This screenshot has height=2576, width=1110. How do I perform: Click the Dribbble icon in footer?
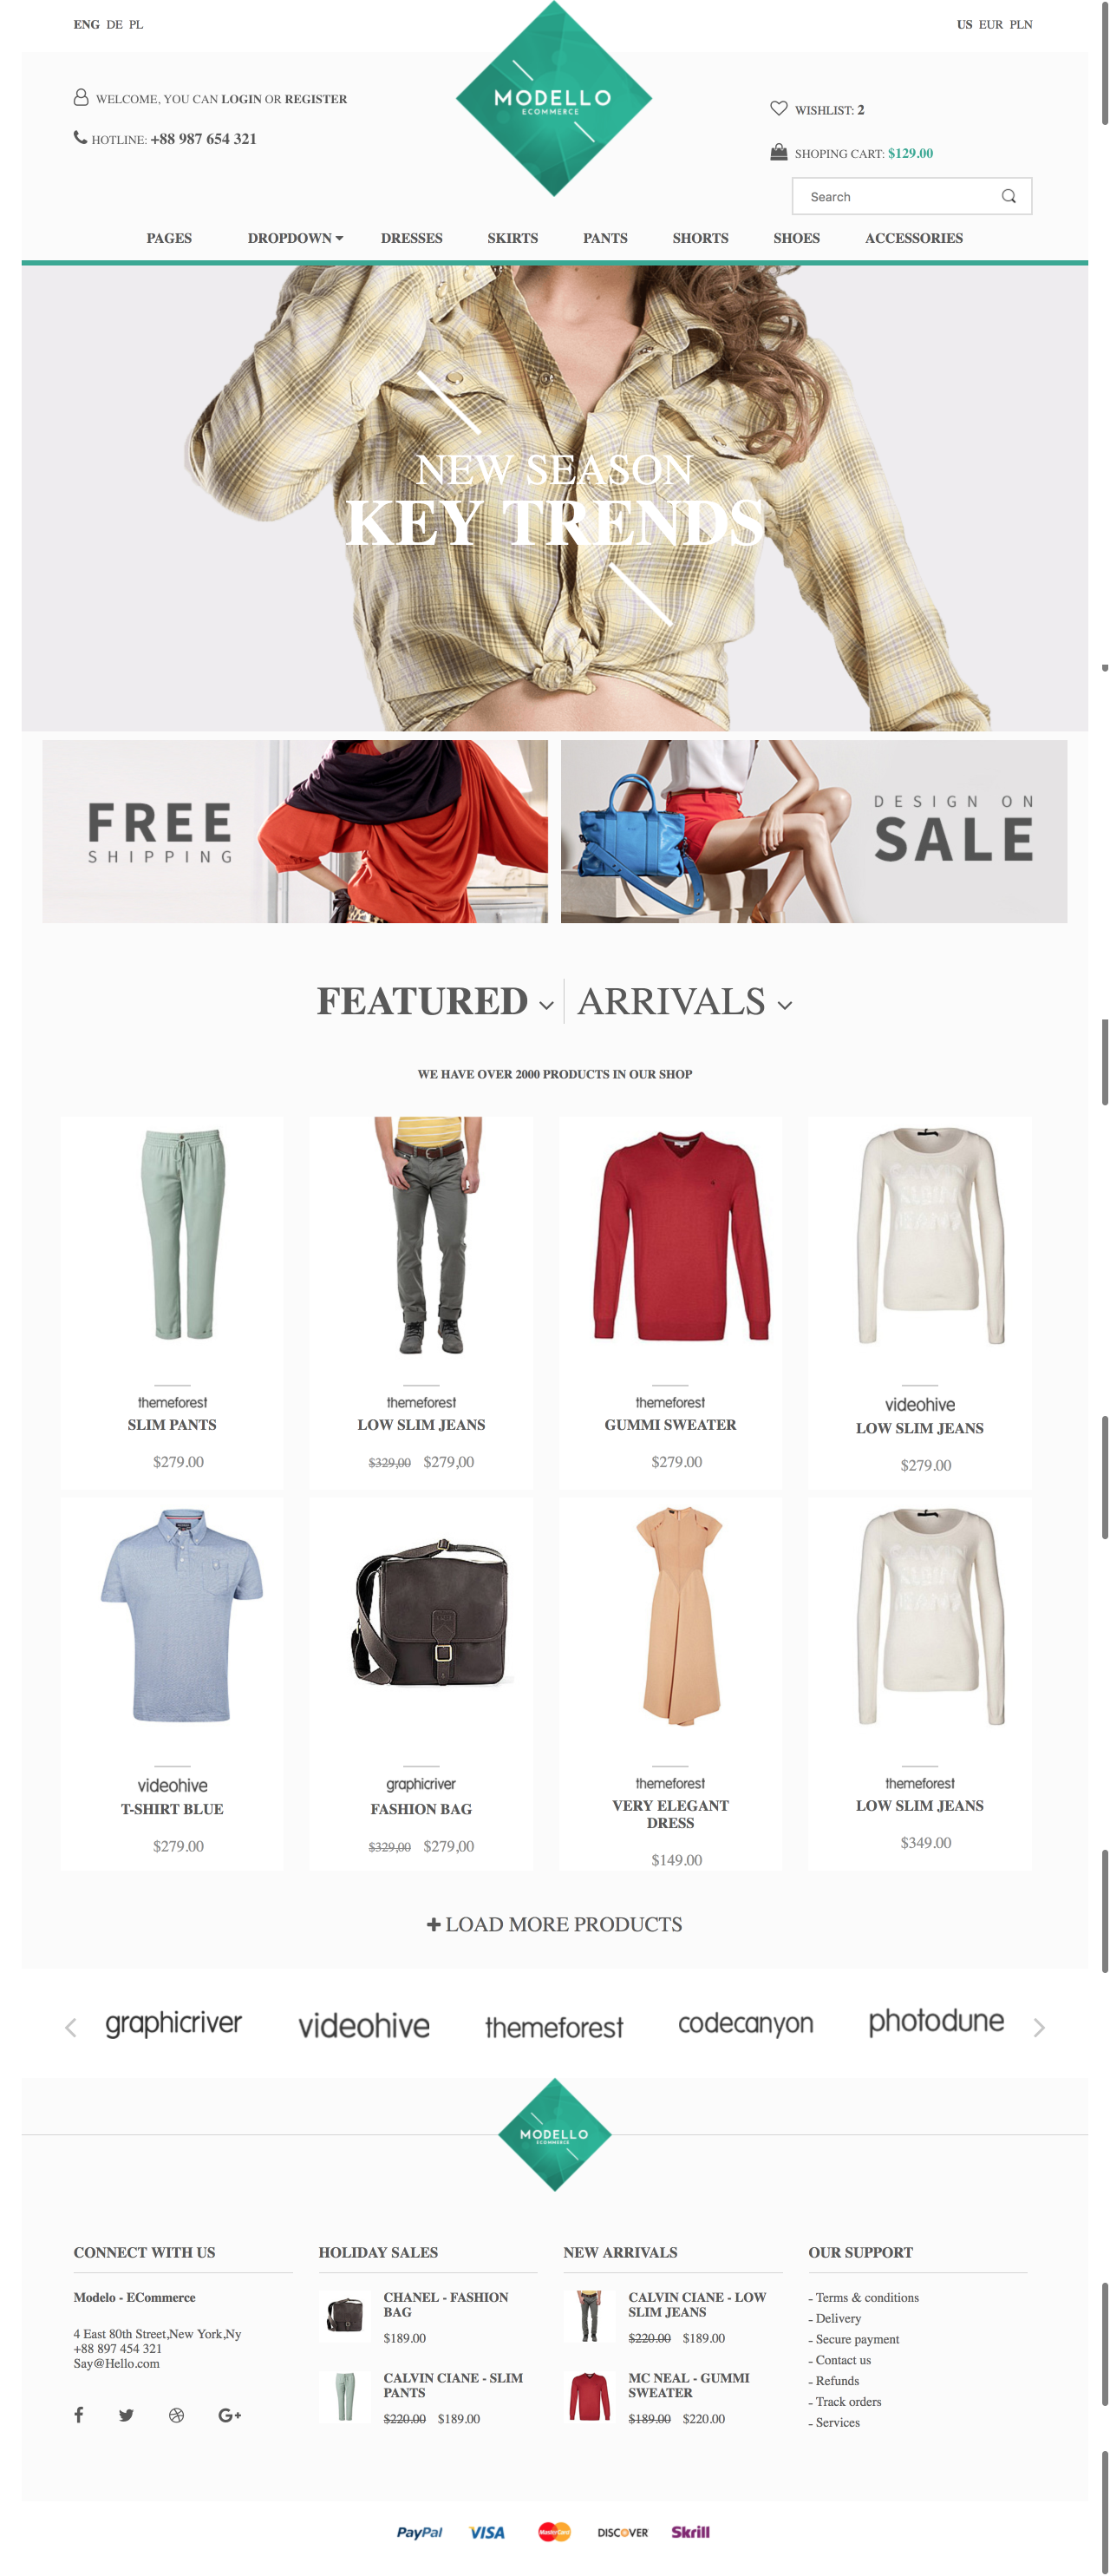coord(176,2415)
